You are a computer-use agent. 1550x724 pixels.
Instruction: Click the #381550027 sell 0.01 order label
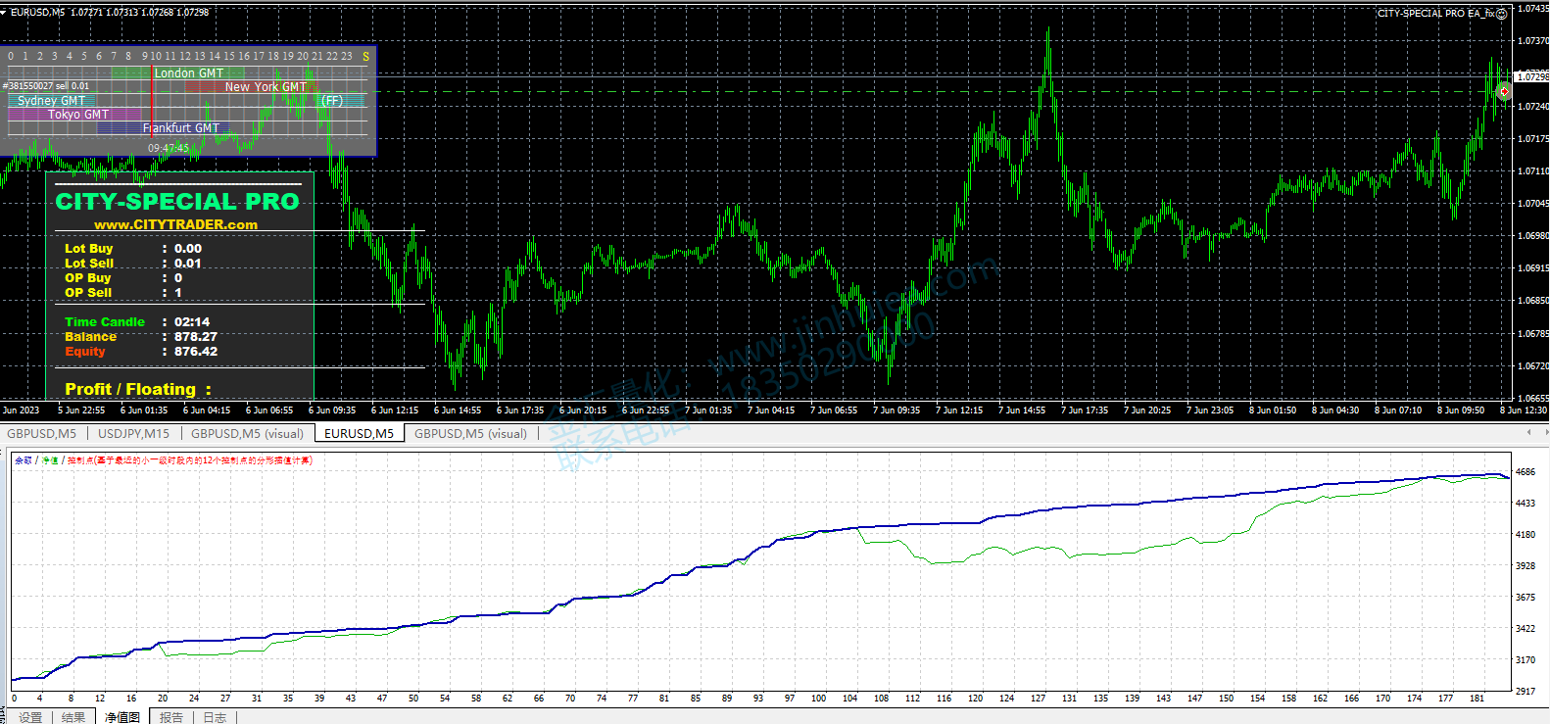coord(46,86)
